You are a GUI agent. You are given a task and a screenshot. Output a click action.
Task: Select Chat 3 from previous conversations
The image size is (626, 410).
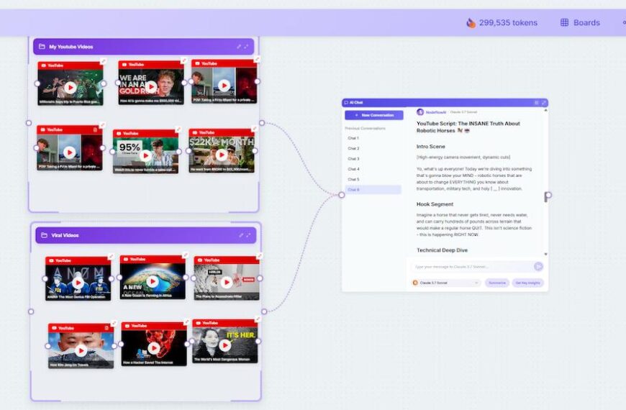click(353, 158)
